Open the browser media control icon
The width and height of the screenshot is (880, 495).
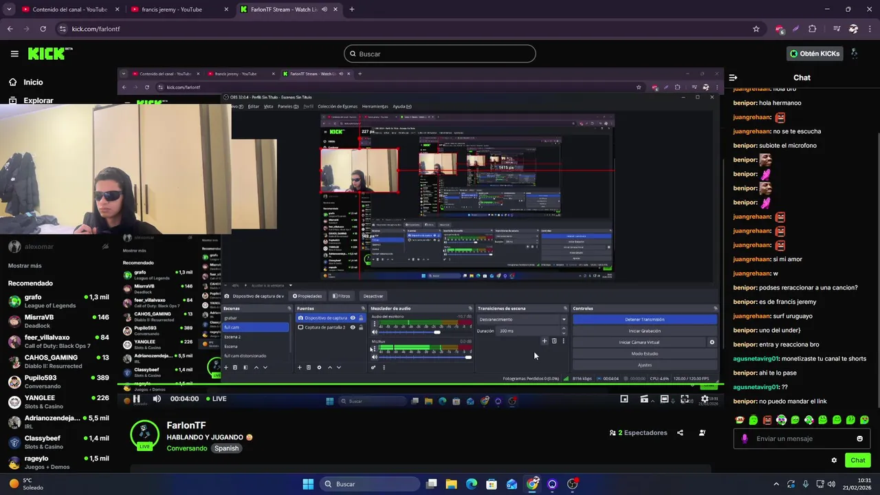pos(837,29)
